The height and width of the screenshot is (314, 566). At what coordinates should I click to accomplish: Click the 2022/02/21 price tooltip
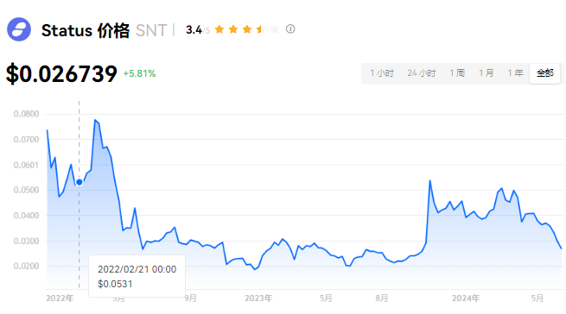point(137,276)
